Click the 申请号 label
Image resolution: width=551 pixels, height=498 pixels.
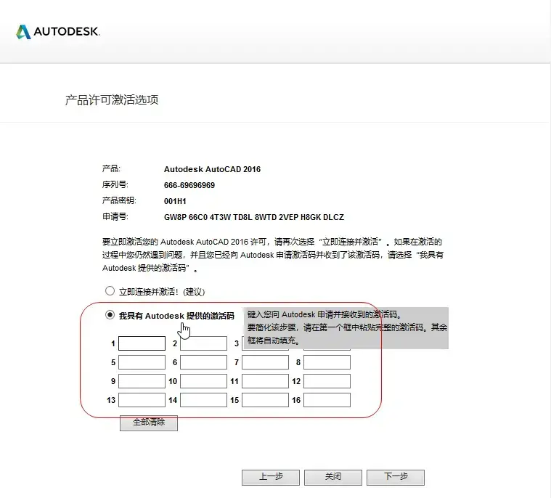coord(115,216)
